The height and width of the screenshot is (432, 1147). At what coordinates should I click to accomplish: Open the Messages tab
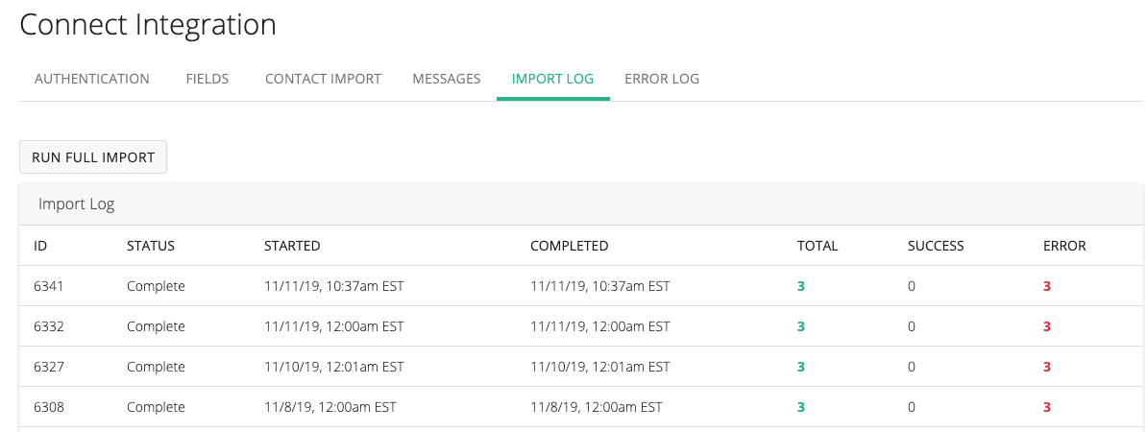[447, 79]
